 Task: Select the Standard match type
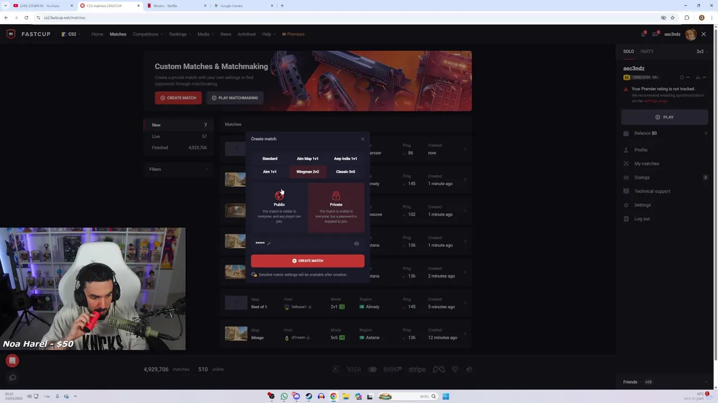tap(270, 158)
